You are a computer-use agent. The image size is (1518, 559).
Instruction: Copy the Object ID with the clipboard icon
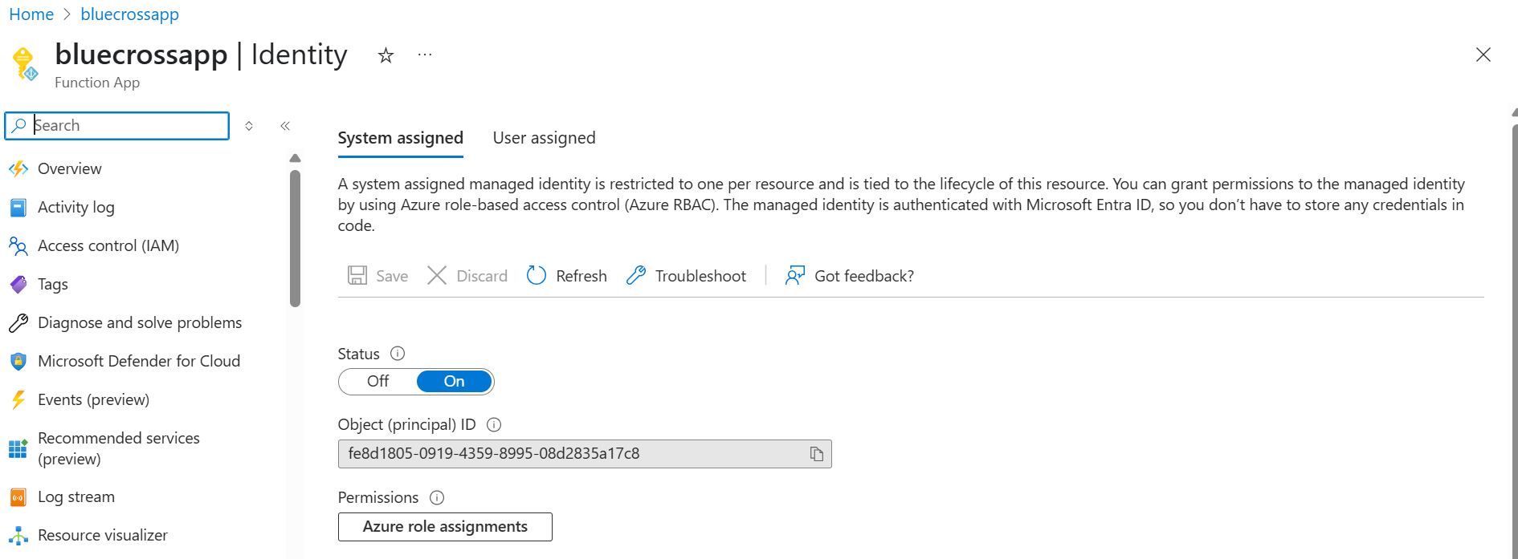coord(817,454)
